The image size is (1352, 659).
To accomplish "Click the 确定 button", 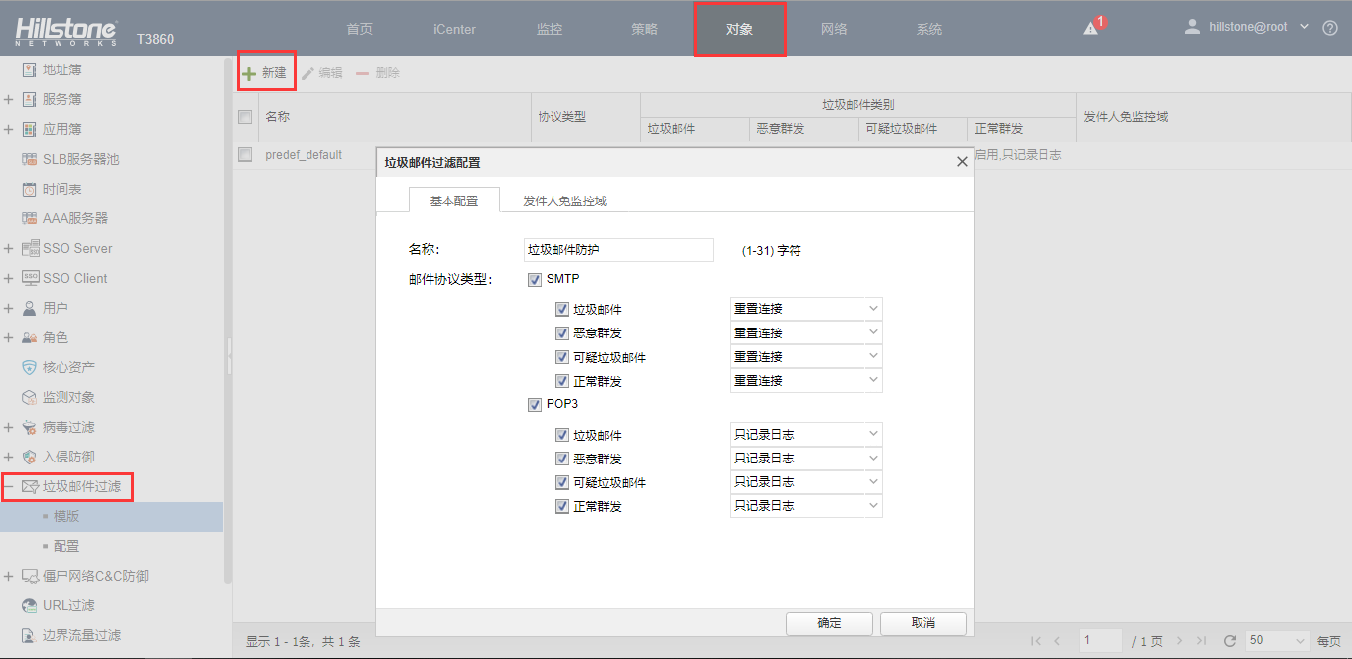I will point(829,623).
